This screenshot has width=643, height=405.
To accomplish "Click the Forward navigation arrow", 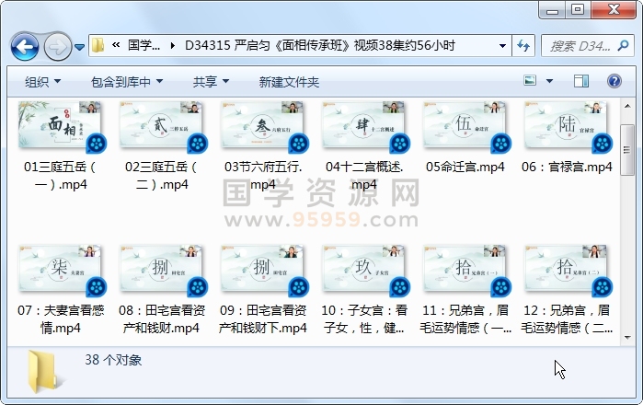I will [x=57, y=47].
